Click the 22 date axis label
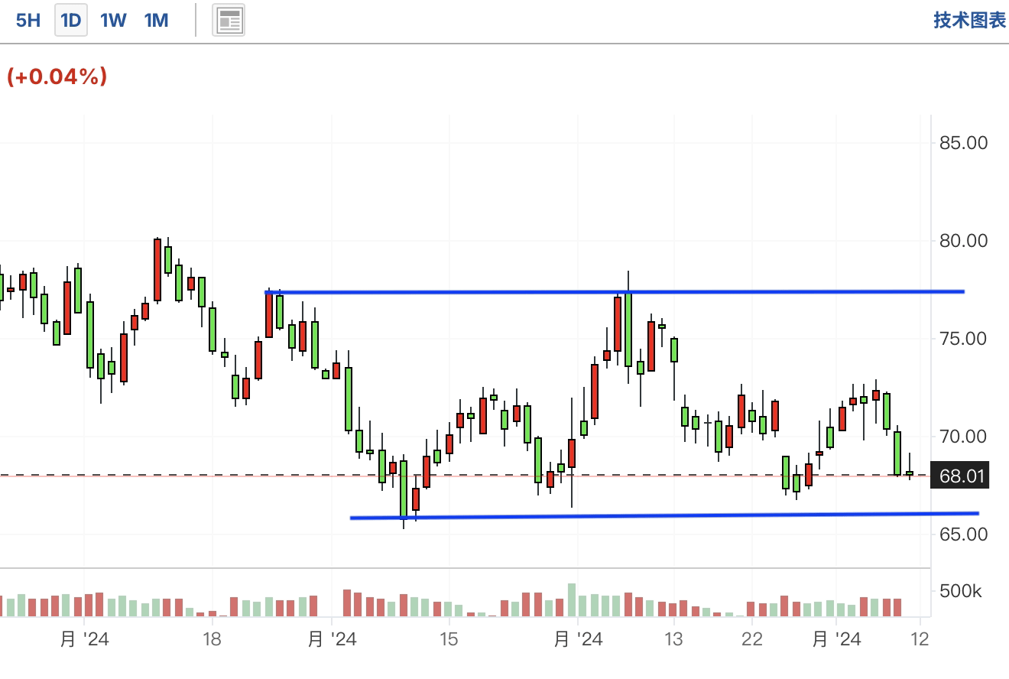 click(x=752, y=638)
